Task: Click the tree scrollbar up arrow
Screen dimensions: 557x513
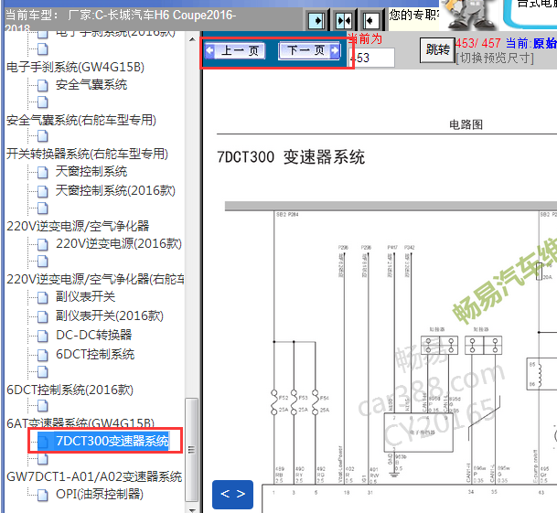Action: point(192,39)
